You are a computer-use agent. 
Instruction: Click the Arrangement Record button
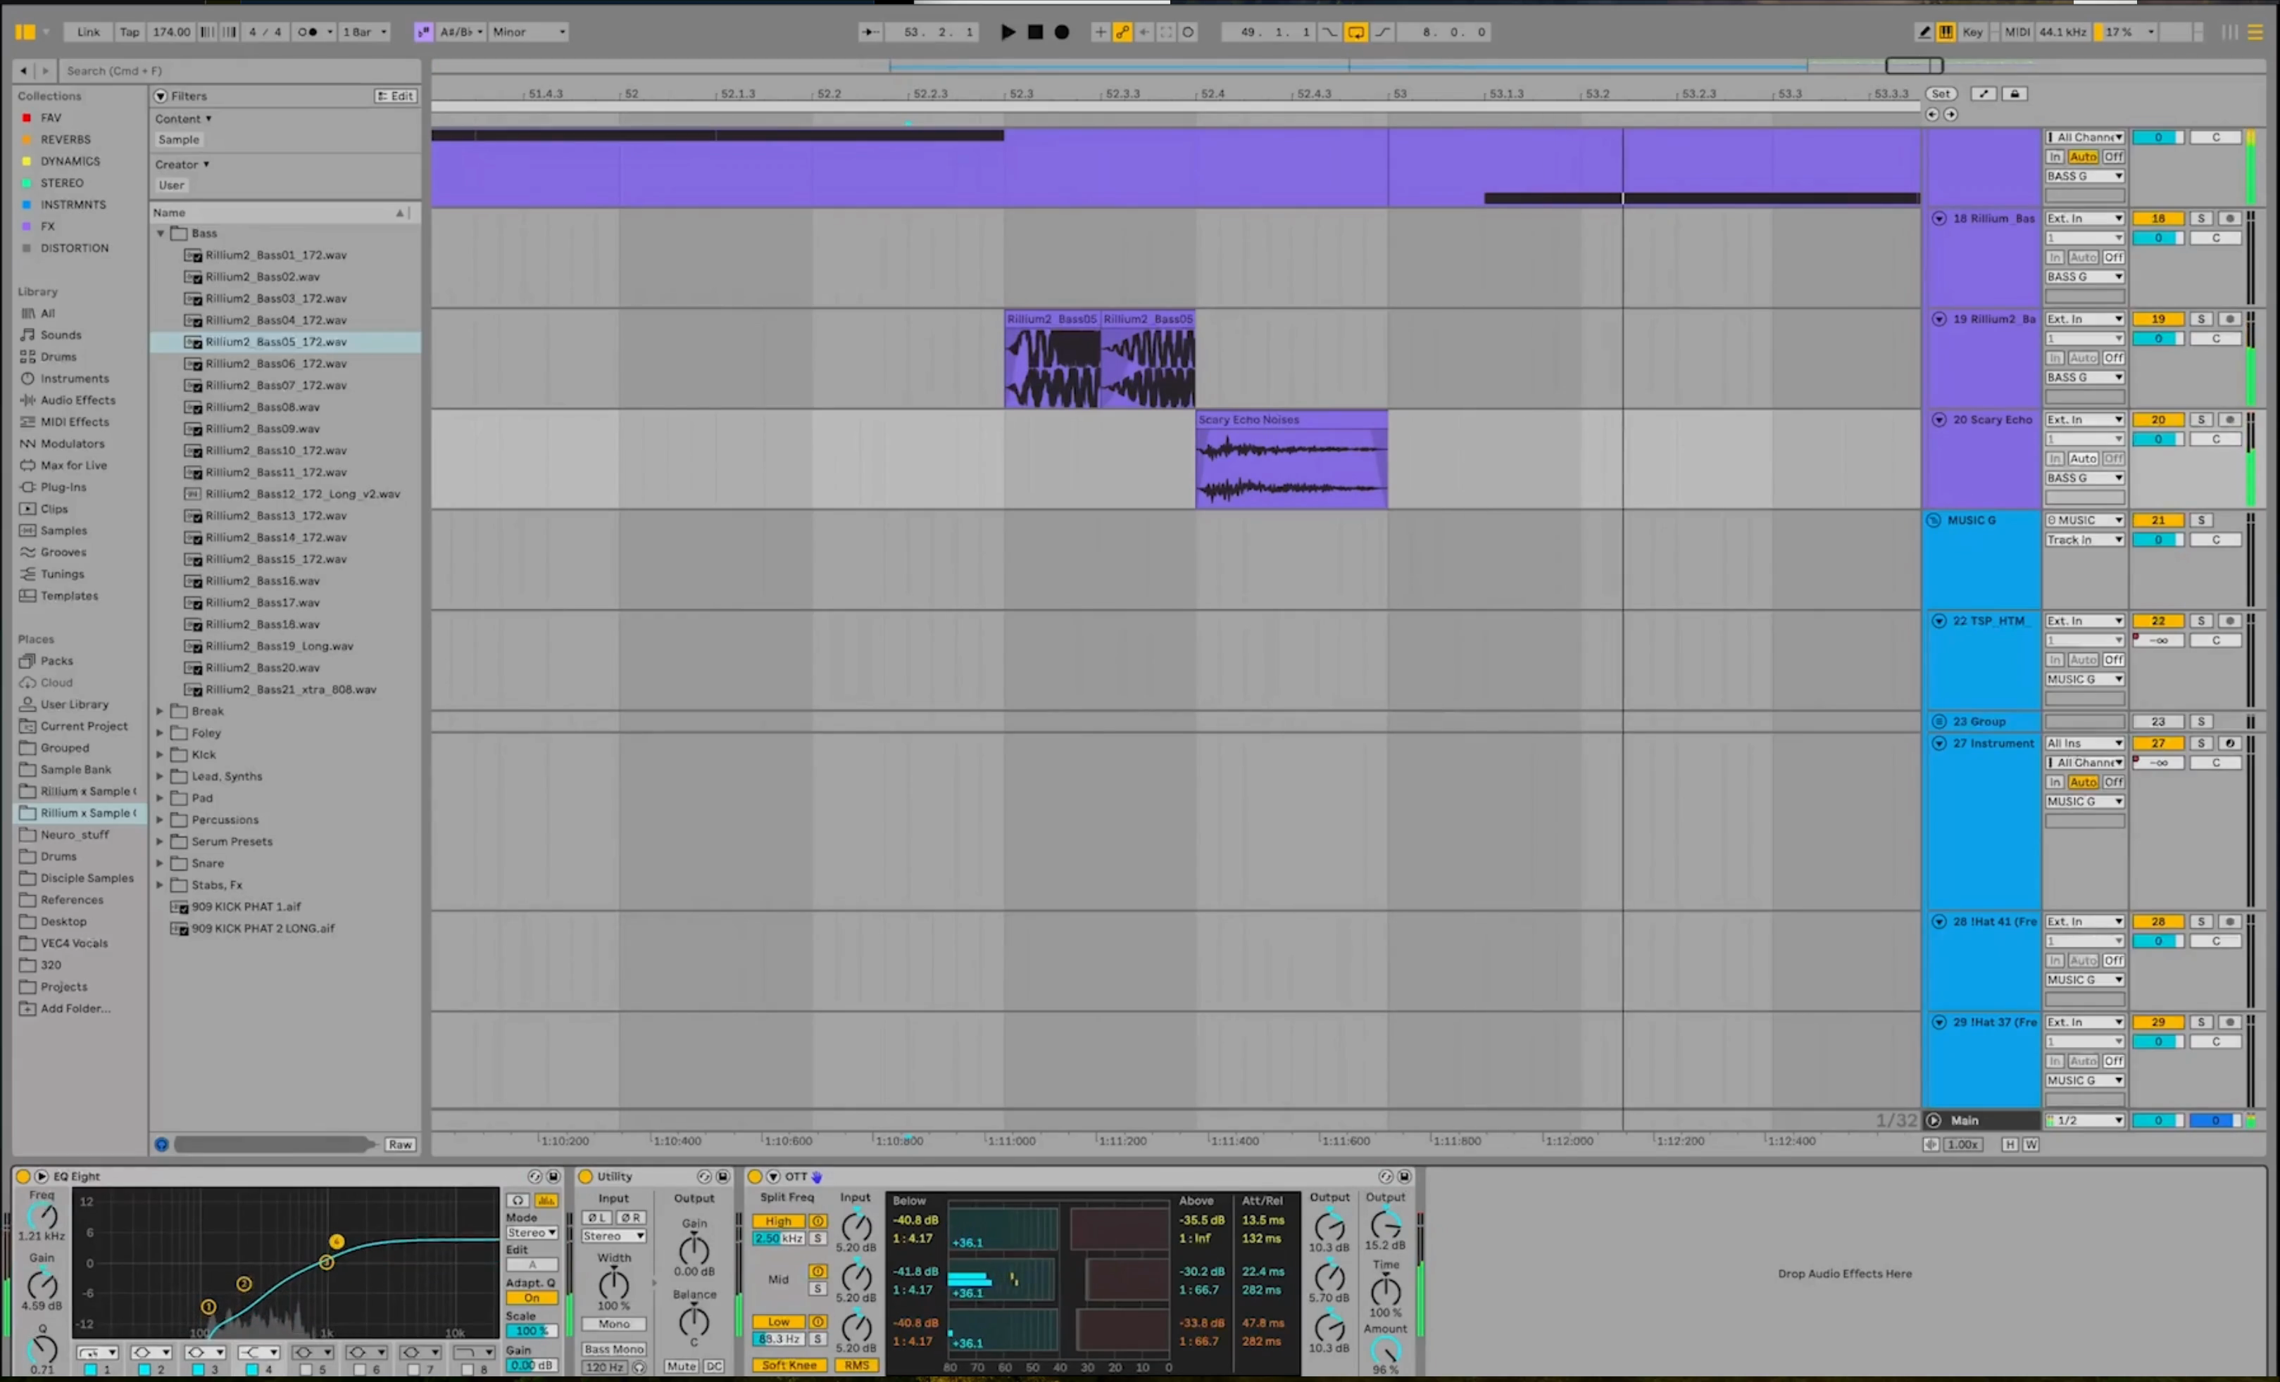[1063, 32]
